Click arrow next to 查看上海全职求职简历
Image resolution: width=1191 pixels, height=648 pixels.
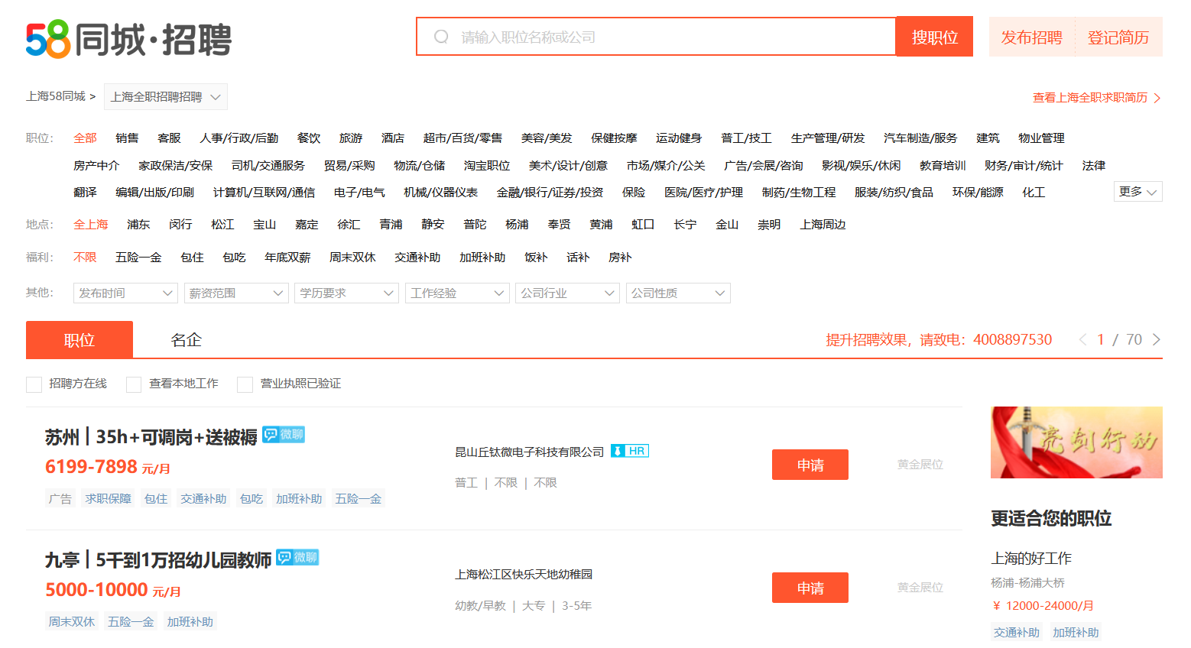1157,98
